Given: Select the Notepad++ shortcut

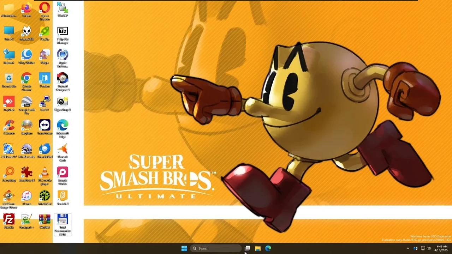Looking at the screenshot, I should (26, 220).
